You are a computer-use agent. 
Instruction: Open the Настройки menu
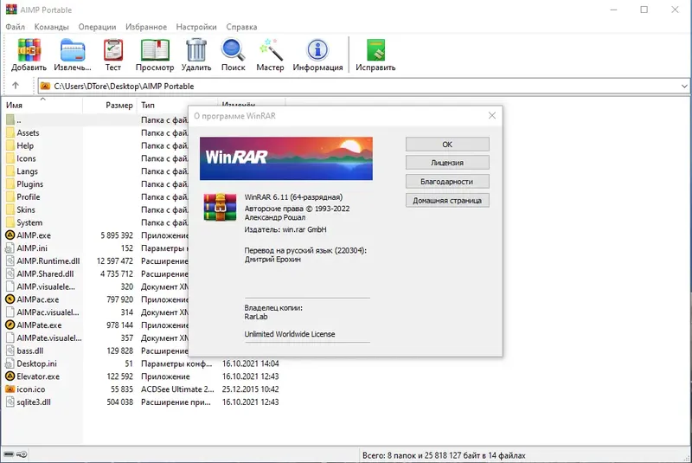click(x=196, y=27)
